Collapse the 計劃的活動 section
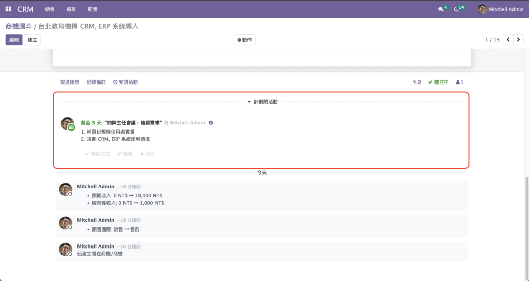Viewport: 529px width, 281px height. pyautogui.click(x=262, y=102)
